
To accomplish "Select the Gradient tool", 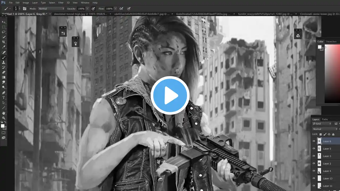I will tap(4, 77).
